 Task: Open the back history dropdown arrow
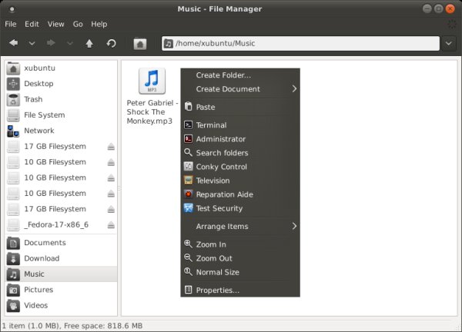[32, 44]
